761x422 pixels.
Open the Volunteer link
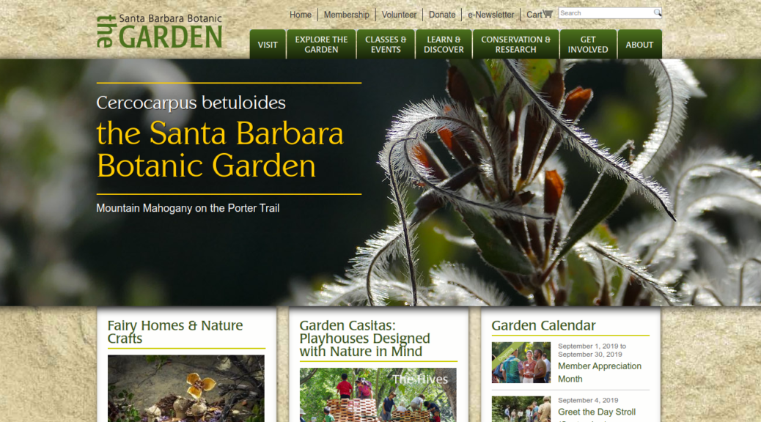point(399,15)
